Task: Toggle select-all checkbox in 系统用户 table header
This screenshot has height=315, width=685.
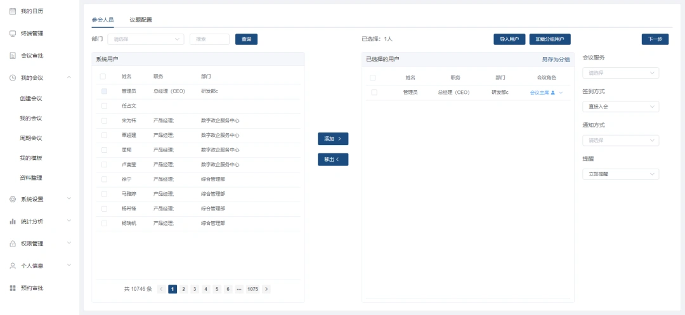Action: pos(103,77)
